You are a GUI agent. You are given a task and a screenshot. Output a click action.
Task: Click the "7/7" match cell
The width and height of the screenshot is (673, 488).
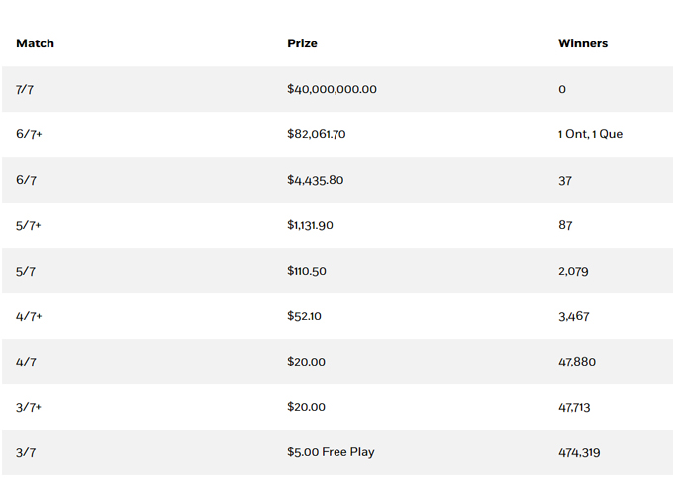(x=25, y=90)
